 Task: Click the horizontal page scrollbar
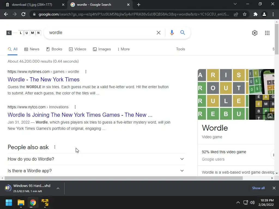[x=123, y=178]
